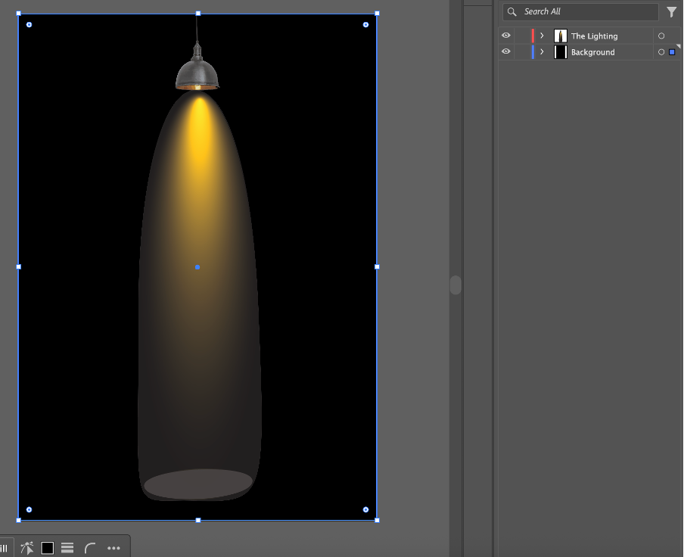Click the search magnifier icon in Layers panel
The width and height of the screenshot is (684, 557).
coord(512,12)
